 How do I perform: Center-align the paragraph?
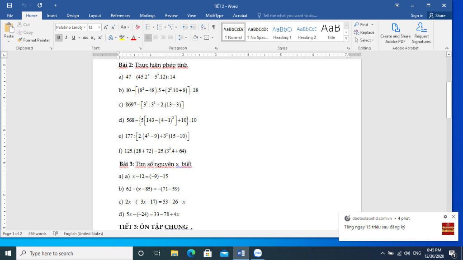point(156,37)
